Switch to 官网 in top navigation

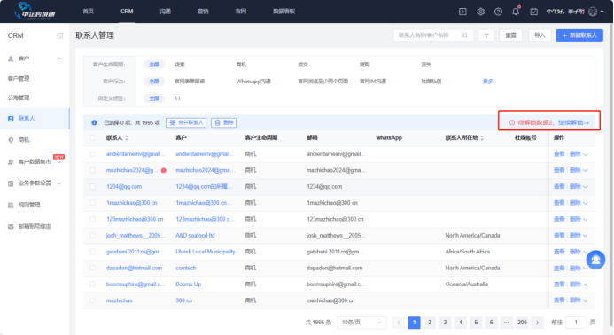(241, 12)
